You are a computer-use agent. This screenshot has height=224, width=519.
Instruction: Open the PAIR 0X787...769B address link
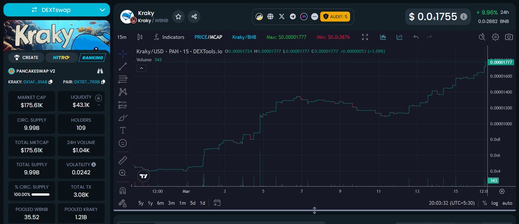87,82
